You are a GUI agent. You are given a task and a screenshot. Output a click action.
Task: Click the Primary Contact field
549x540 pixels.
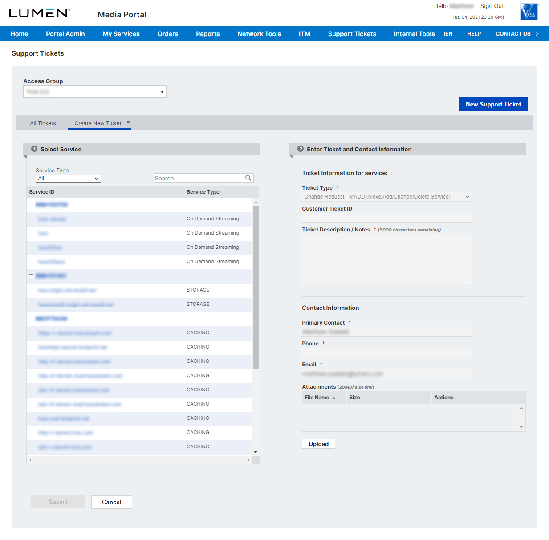(386, 332)
